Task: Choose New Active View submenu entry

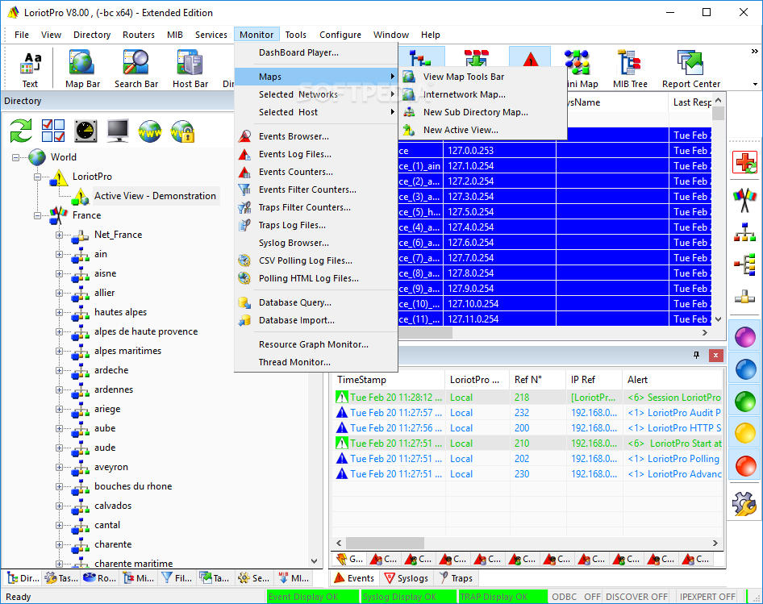Action: click(483, 130)
